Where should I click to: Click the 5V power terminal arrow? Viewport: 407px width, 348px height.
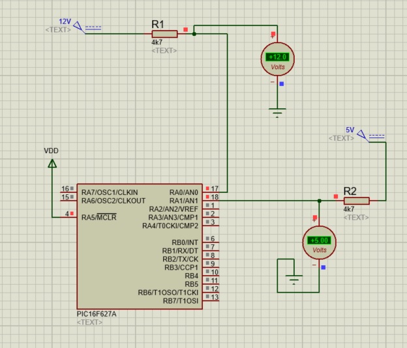coord(361,135)
